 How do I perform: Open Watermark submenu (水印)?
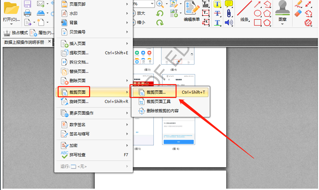(x=94, y=14)
